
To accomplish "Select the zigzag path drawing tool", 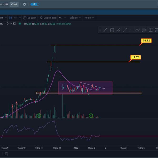I will tap(138, 30).
